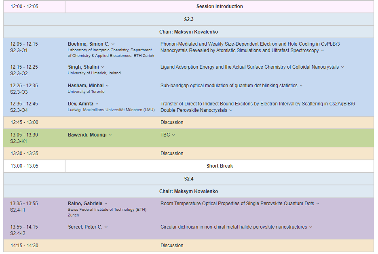Viewport: 378px width, 254px height.
Task: Expand chevron next to Bawendi, Moungi
Action: tap(110, 135)
